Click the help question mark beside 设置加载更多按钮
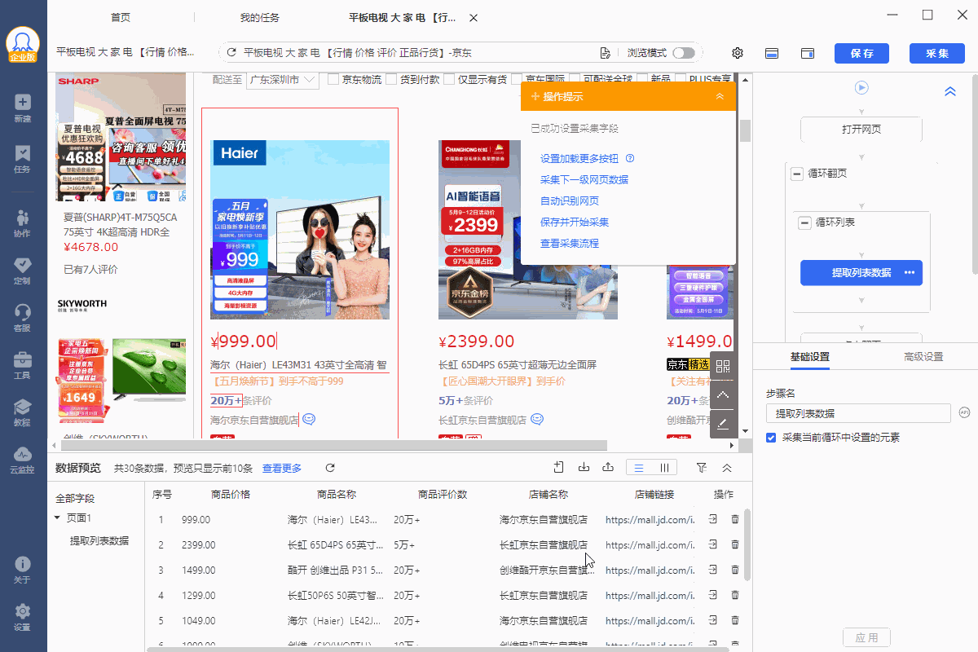The image size is (978, 652). pyautogui.click(x=630, y=158)
